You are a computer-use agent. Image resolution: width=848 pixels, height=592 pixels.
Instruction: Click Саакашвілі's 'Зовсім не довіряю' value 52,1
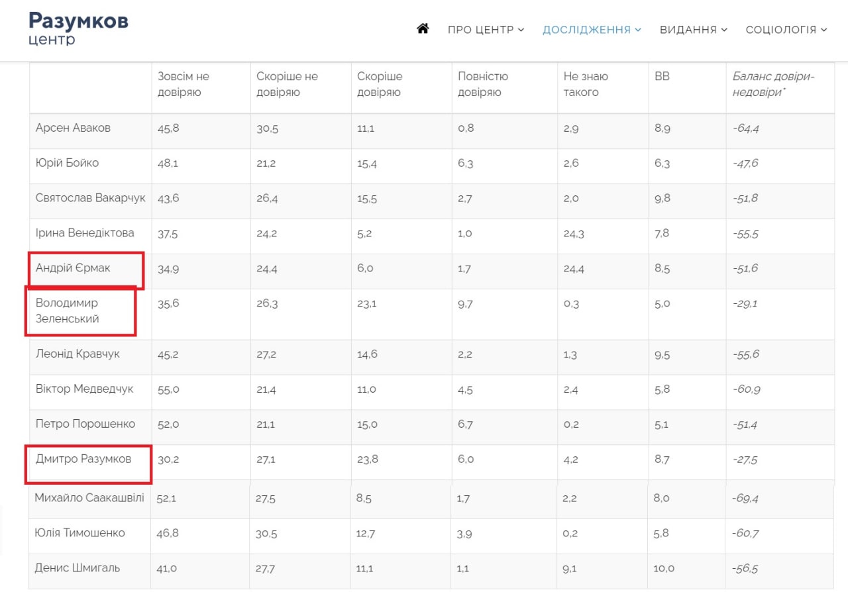click(166, 499)
